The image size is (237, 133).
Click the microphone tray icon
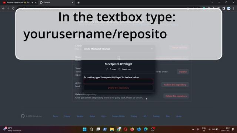[198, 129]
